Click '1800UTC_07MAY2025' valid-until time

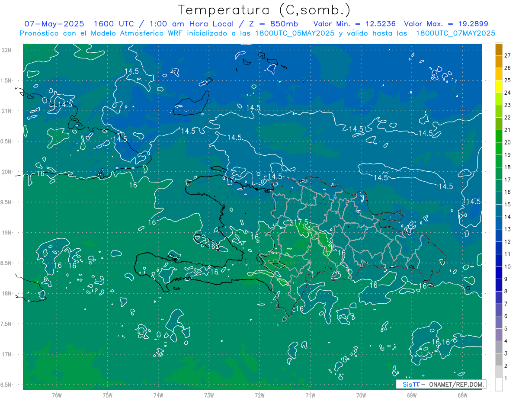tap(455, 33)
